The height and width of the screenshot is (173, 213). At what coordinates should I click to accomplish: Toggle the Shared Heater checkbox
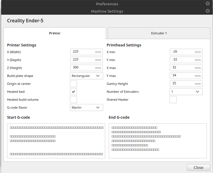(173, 100)
